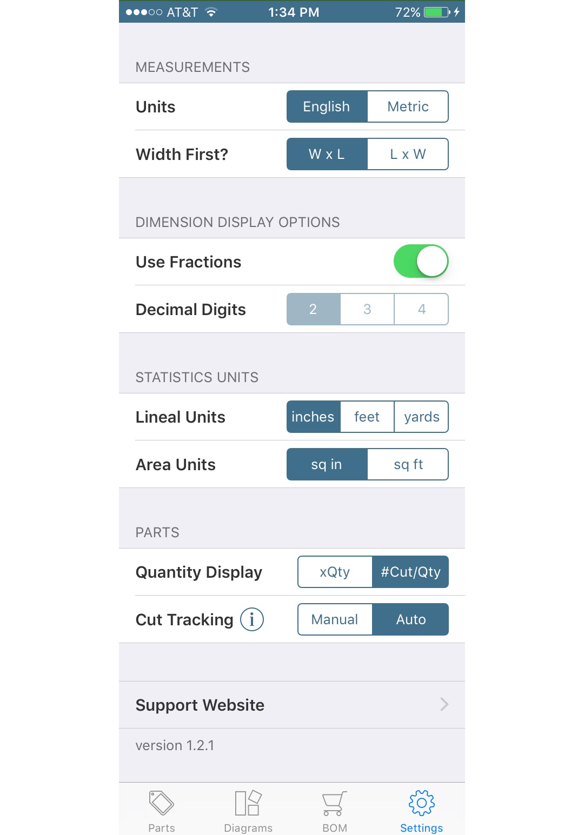This screenshot has width=584, height=835.
Task: Choose yards for Lineal Units
Action: pyautogui.click(x=422, y=417)
